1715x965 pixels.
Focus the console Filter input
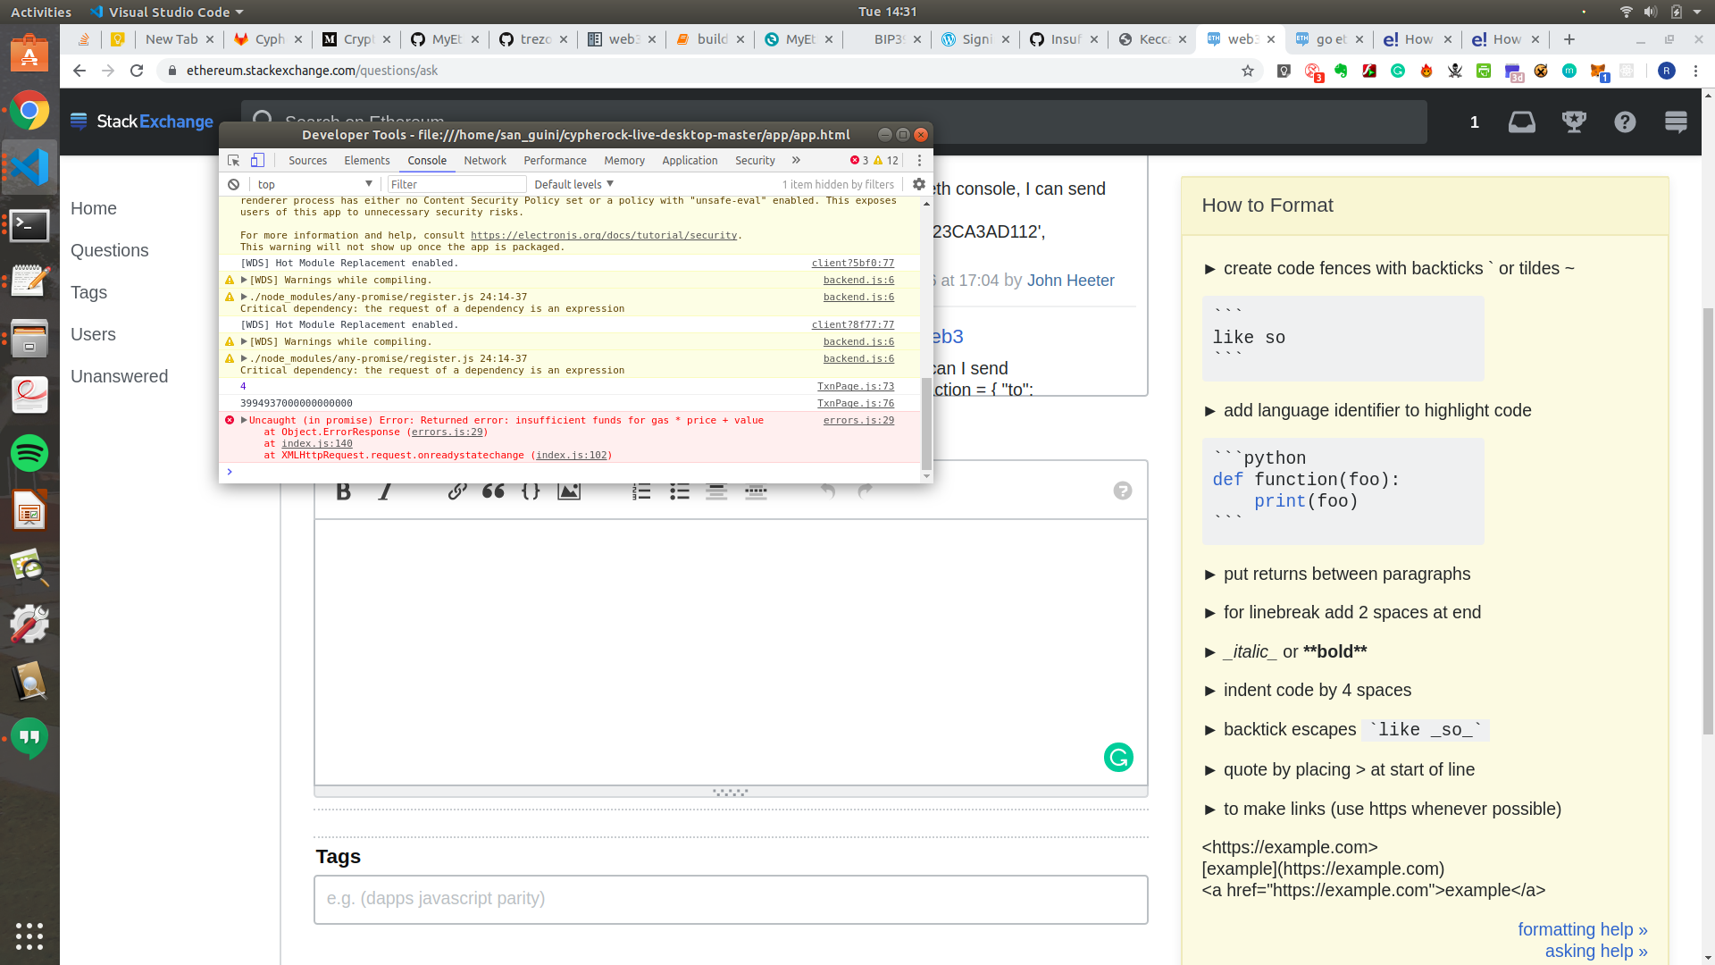(456, 185)
